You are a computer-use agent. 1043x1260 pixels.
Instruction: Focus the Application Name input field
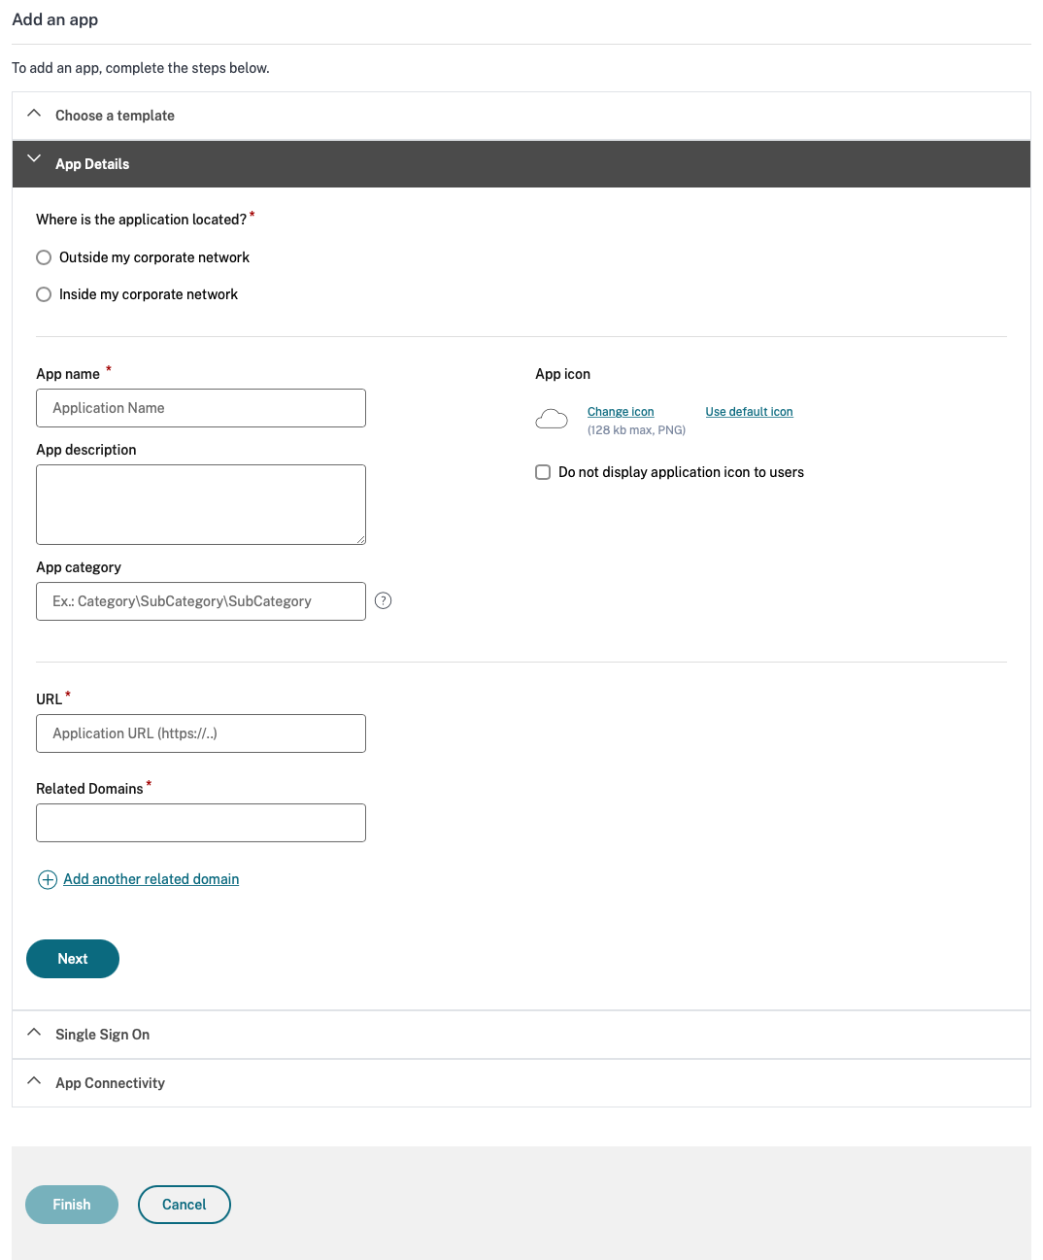point(201,408)
